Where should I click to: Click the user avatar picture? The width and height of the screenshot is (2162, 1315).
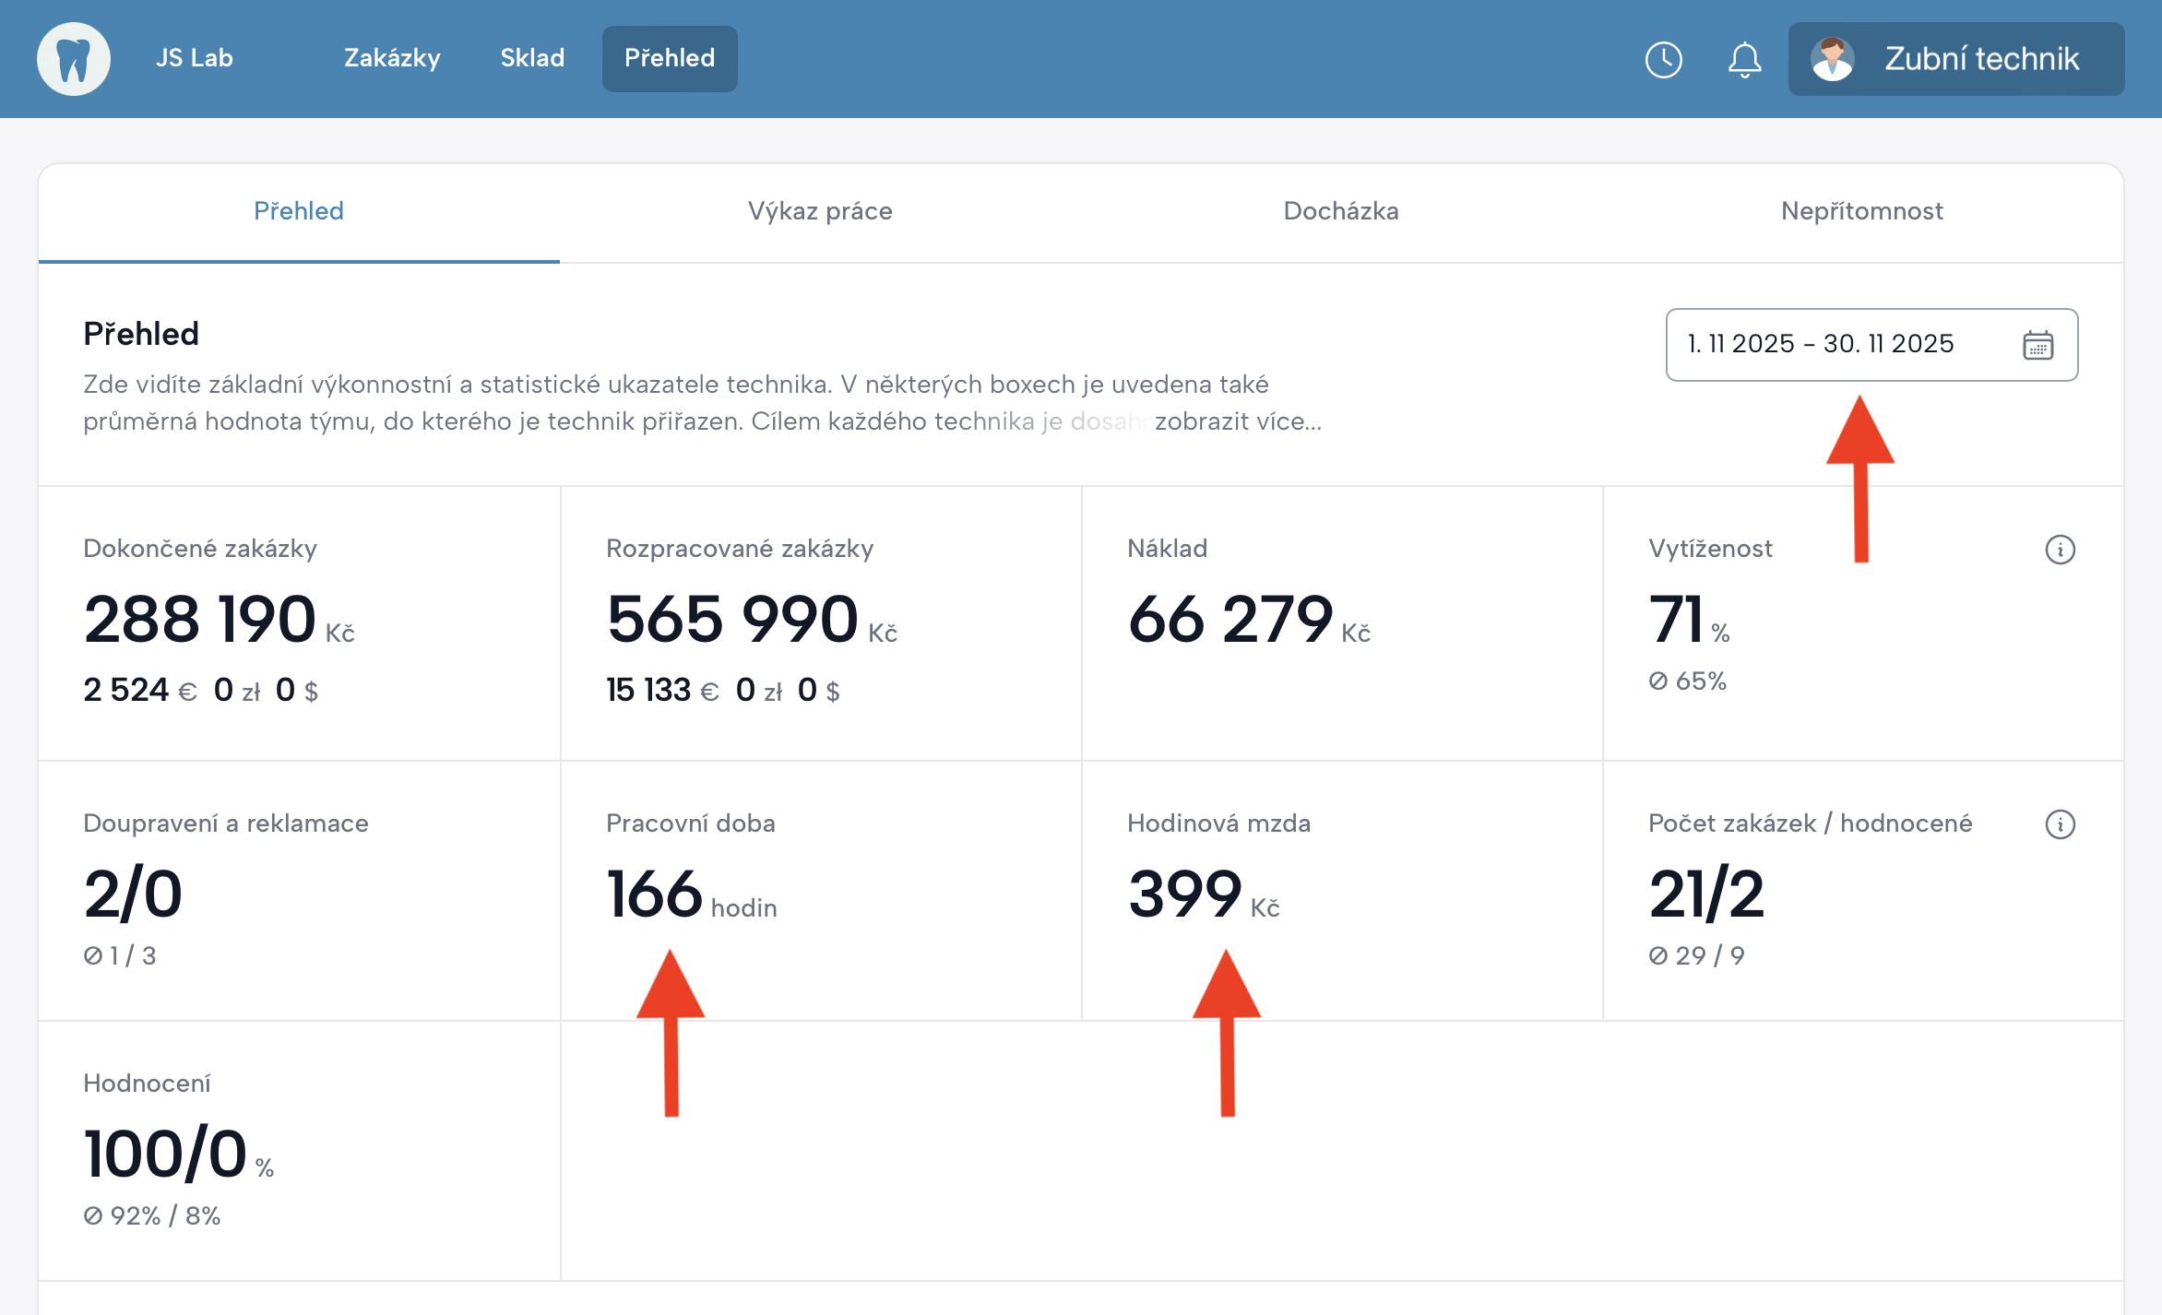click(1832, 59)
